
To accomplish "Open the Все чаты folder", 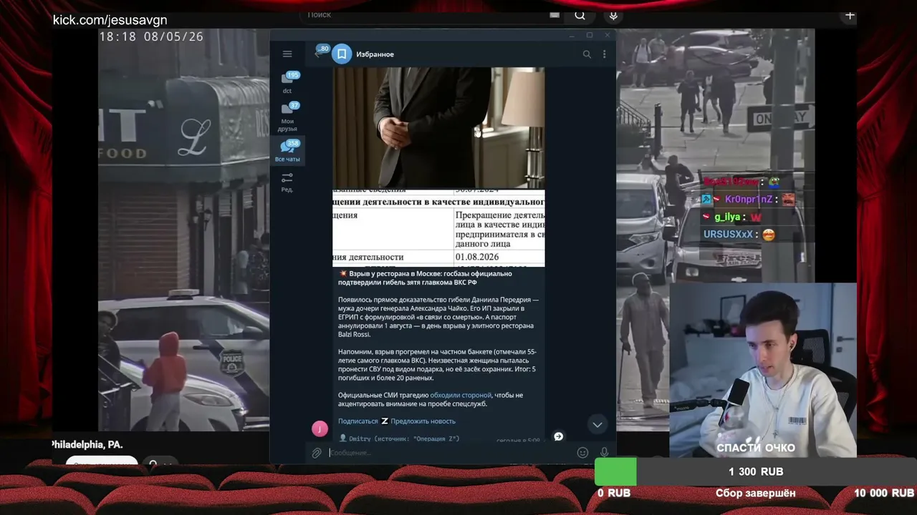I will point(287,151).
